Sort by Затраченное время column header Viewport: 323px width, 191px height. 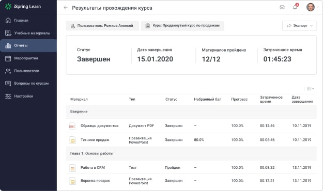click(x=271, y=99)
